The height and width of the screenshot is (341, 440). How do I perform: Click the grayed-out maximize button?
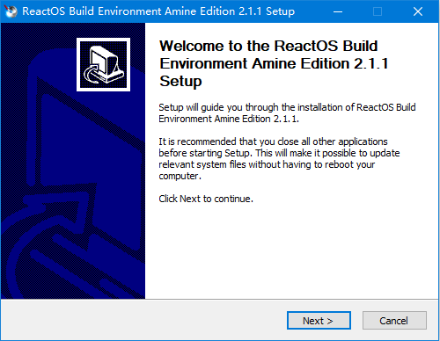[x=378, y=11]
